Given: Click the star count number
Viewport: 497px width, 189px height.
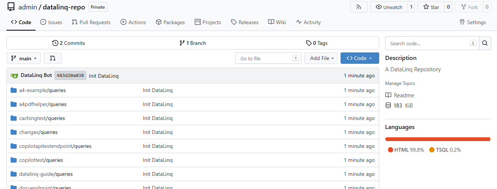Looking at the screenshot, I should click(448, 7).
